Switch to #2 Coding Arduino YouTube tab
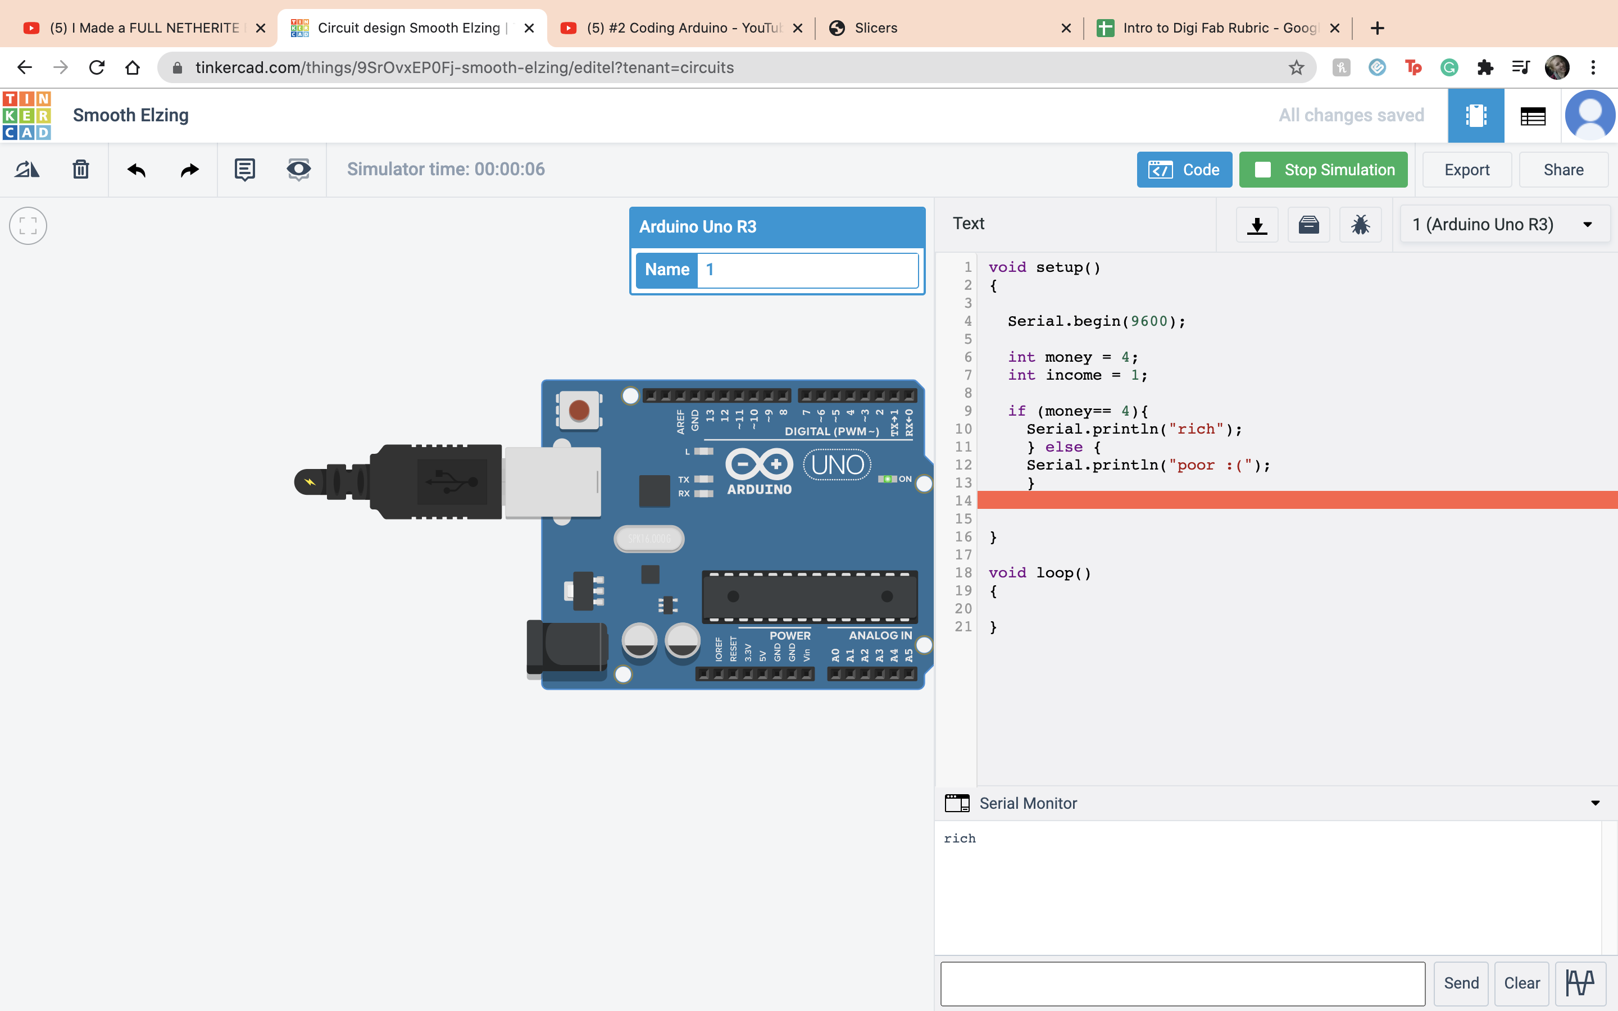1618x1011 pixels. [681, 28]
